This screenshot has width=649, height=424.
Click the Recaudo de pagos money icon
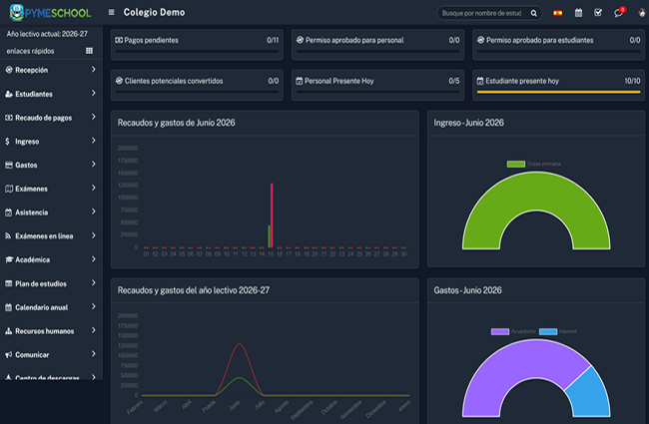(9, 118)
